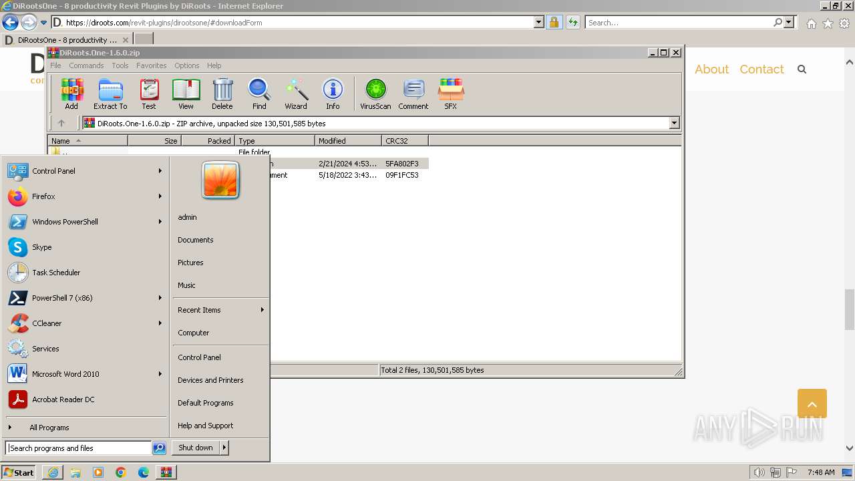The height and width of the screenshot is (481, 855).
Task: Open the WinRAR Commands menu
Action: (86, 65)
